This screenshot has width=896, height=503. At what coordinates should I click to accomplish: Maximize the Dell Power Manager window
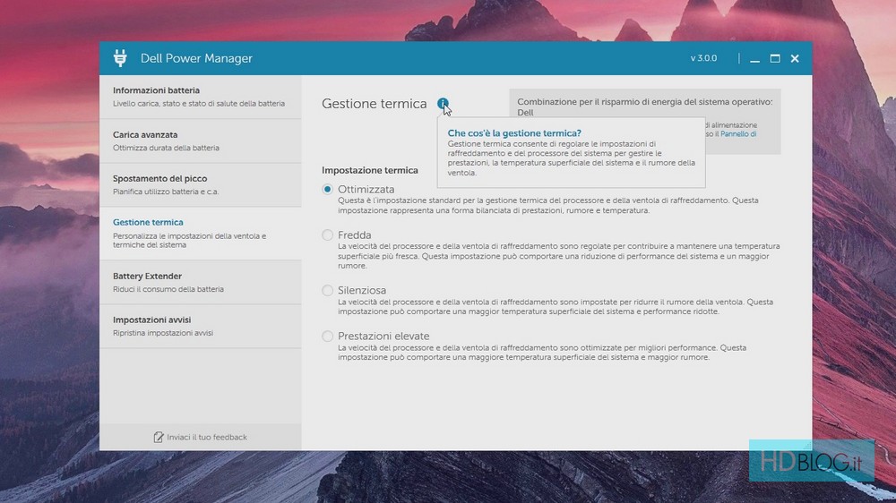coord(775,58)
